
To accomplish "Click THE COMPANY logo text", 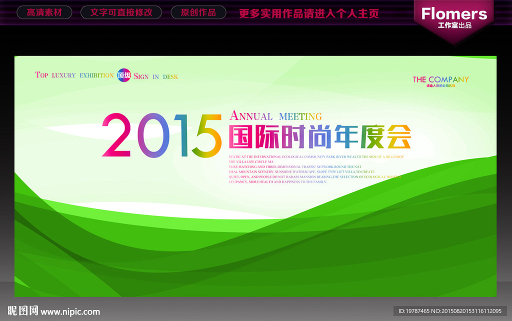I will [440, 79].
